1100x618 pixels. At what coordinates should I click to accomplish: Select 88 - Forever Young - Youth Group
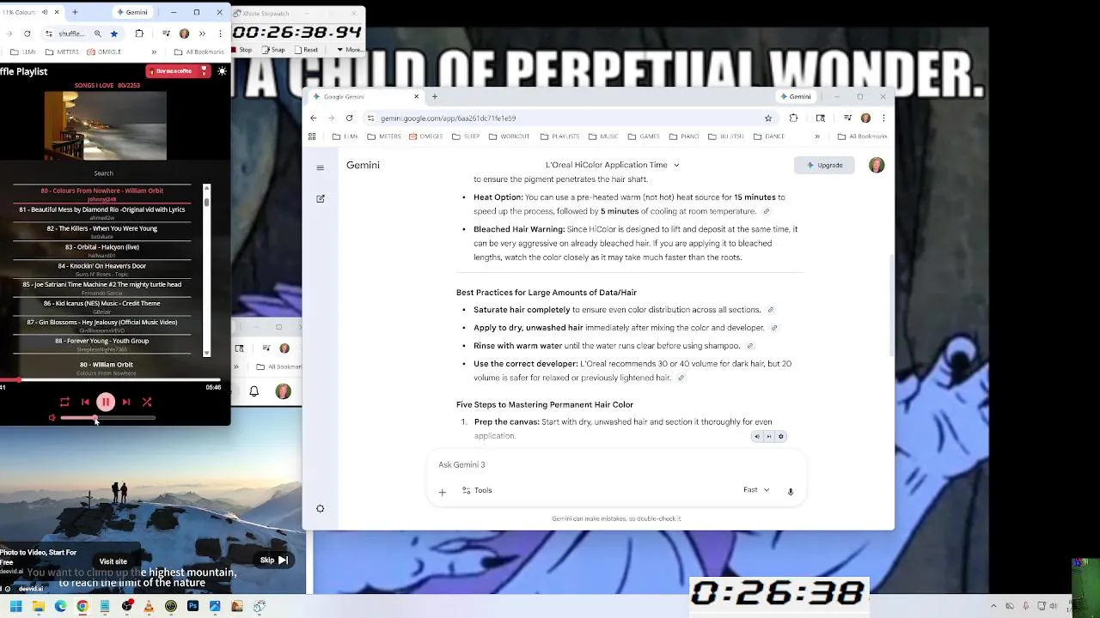pos(102,344)
